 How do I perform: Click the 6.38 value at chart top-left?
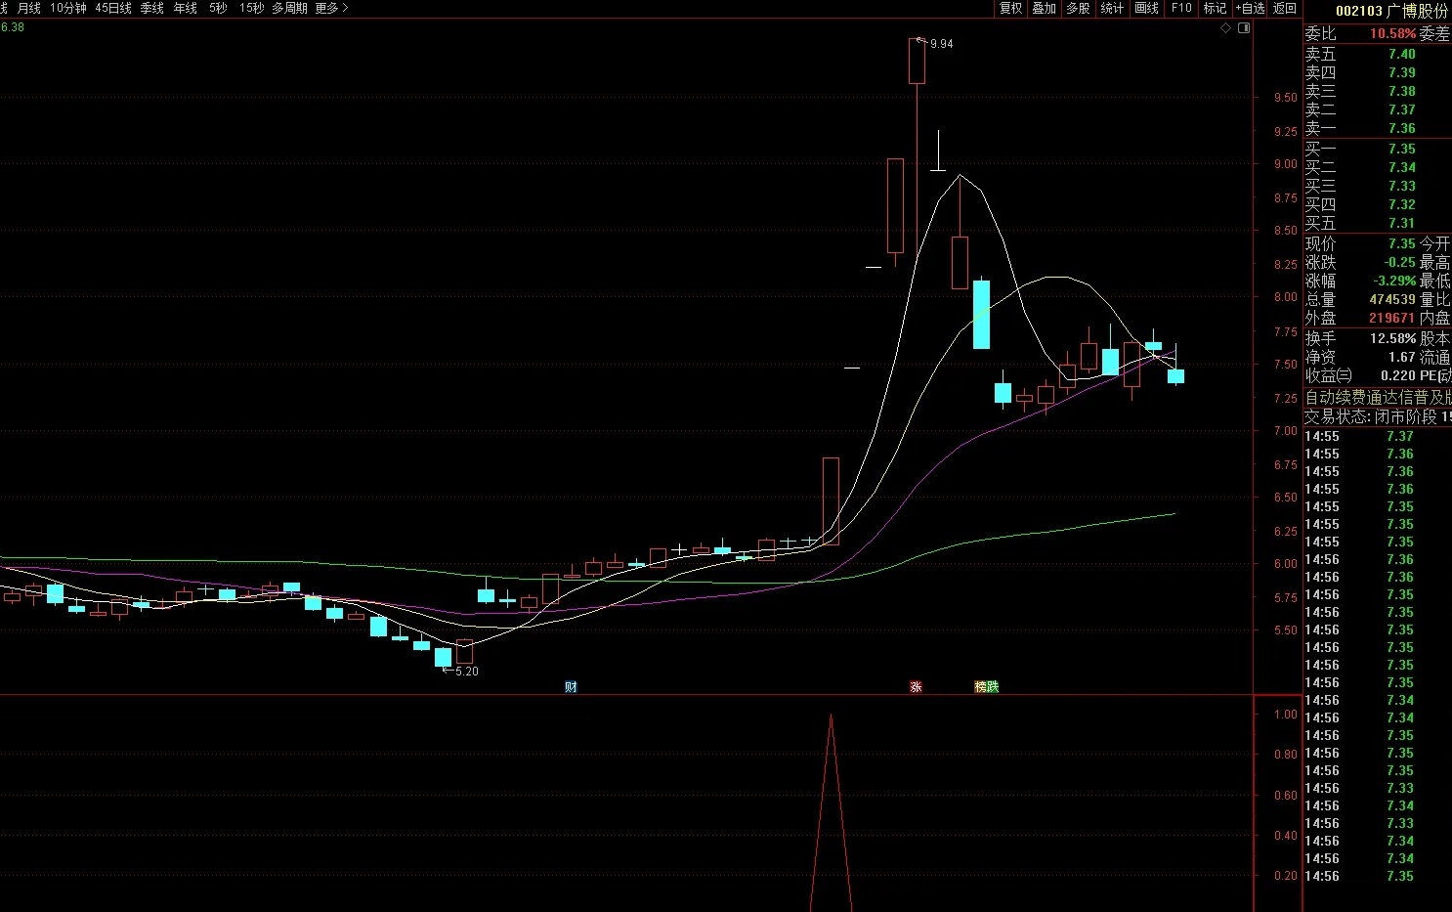12,27
